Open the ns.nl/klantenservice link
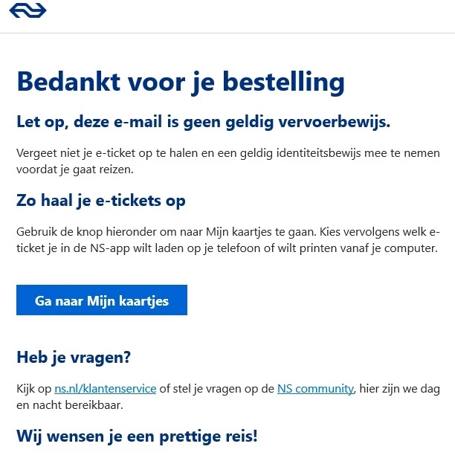455x458 pixels. (x=105, y=388)
